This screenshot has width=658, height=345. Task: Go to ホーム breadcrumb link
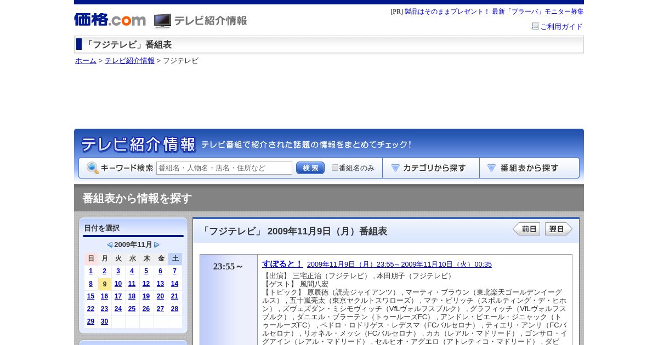86,61
